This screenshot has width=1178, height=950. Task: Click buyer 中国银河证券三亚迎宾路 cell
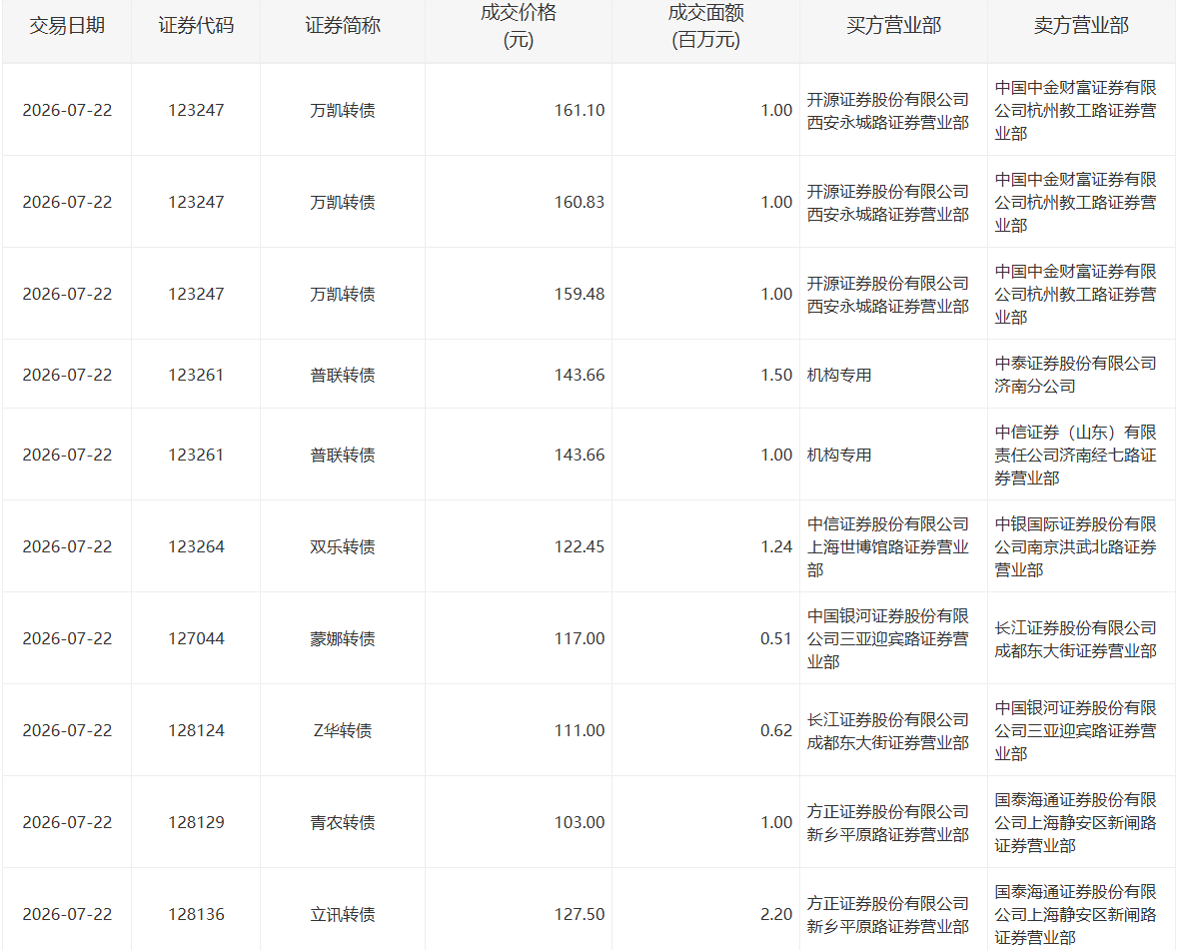point(888,638)
